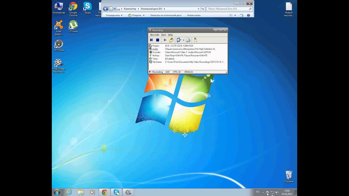The width and height of the screenshot is (349, 196).
Task: Click the Encoder row icon
Action: [150, 52]
